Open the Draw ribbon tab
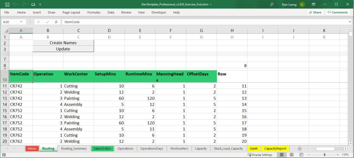Screen dimensions: 354x158 pyautogui.click(x=52, y=12)
